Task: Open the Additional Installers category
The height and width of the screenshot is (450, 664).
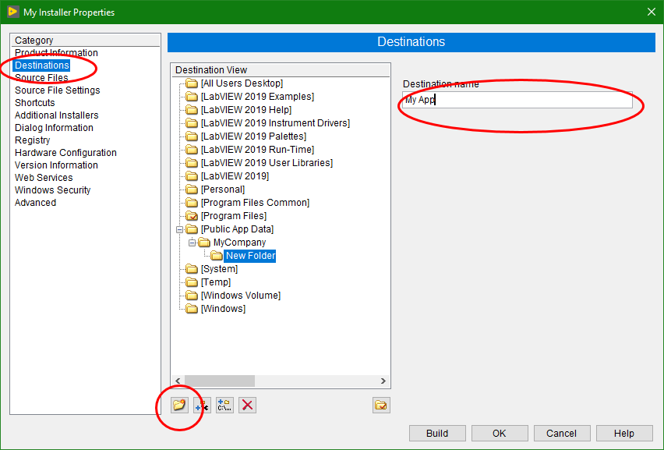Action: pos(56,115)
